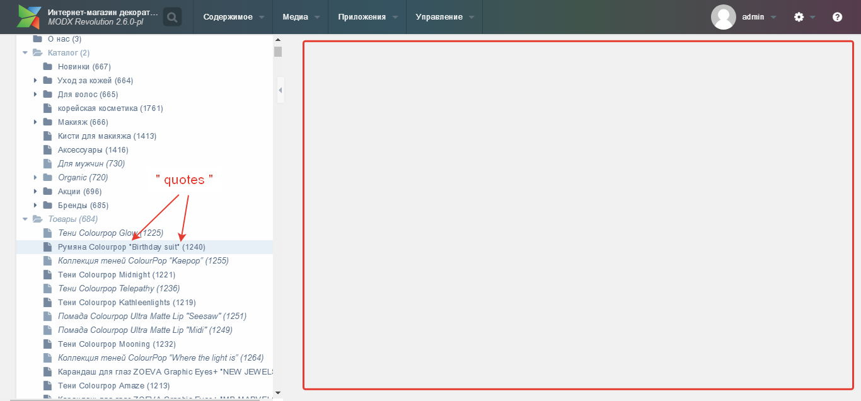Screen dimensions: 861x401
Task: Click document icon of Кисти для макияжа
Action: 47,136
